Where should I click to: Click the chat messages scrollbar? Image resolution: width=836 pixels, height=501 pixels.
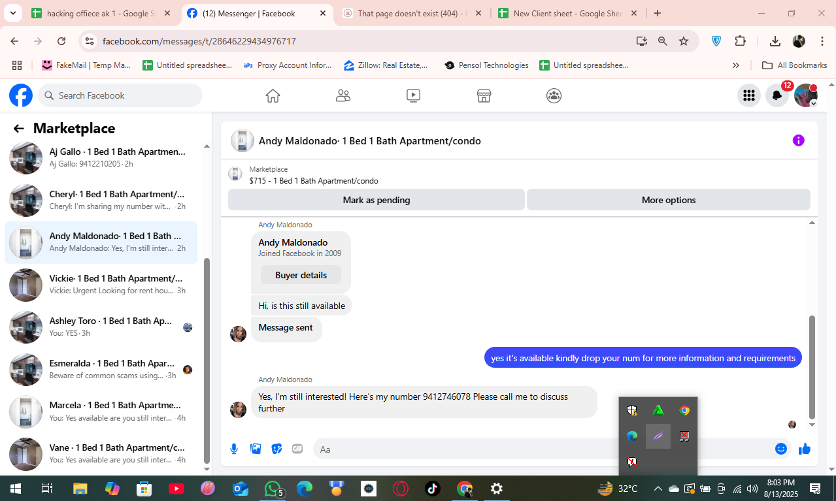[812, 368]
